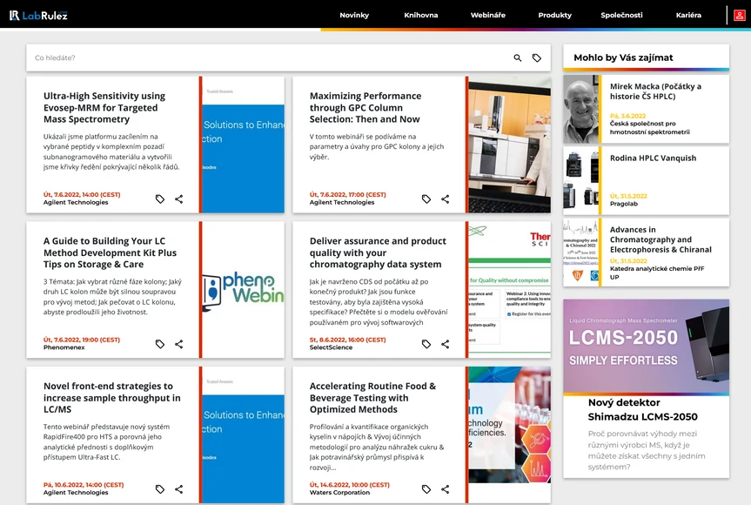Click the HPLC Vanquish instruments thumbnail
This screenshot has height=505, width=751.
[581, 180]
